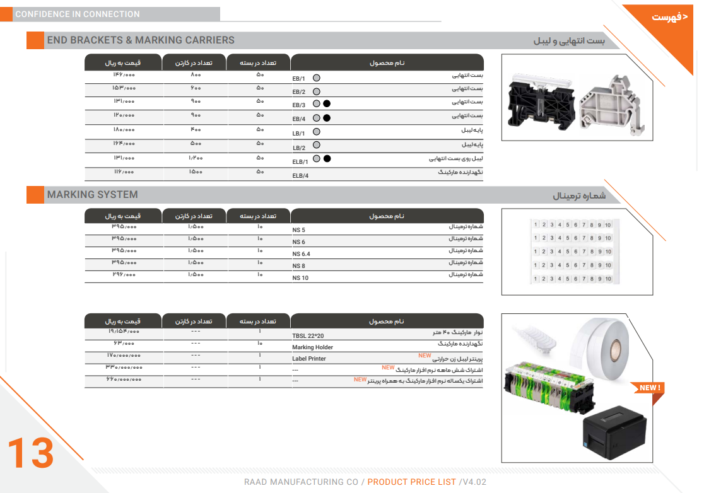704x493 pixels.
Task: Click the orange square beside END BRACKETS heading
Action: point(35,40)
